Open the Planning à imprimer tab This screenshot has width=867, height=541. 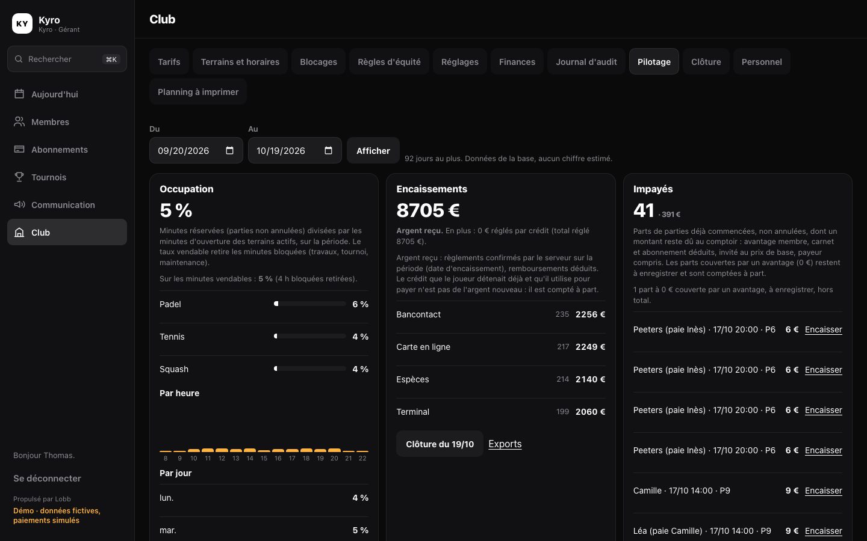(198, 91)
